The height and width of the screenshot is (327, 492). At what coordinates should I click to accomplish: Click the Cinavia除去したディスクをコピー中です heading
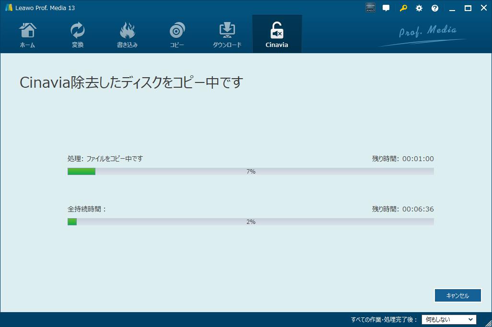[x=131, y=82]
